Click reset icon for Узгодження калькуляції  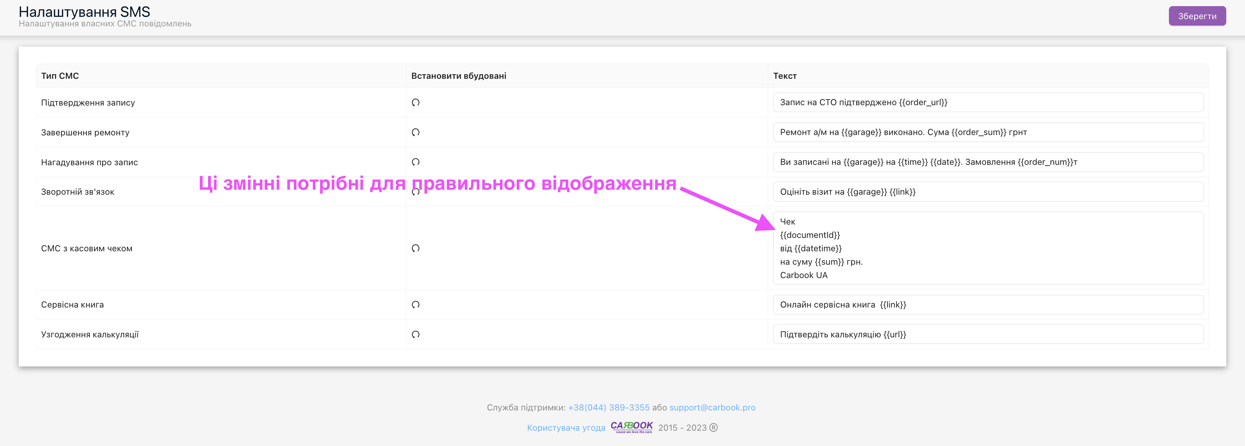pos(415,334)
